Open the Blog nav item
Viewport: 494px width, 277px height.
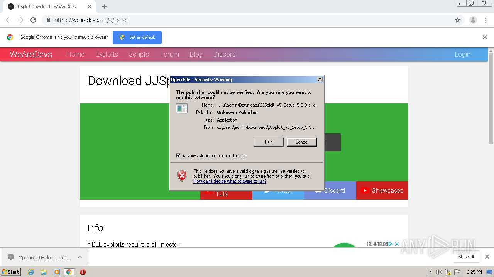pyautogui.click(x=196, y=54)
